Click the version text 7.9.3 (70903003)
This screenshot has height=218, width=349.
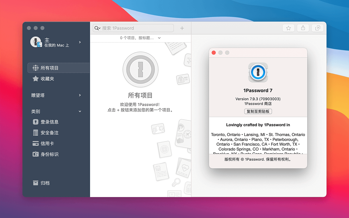[258, 99]
